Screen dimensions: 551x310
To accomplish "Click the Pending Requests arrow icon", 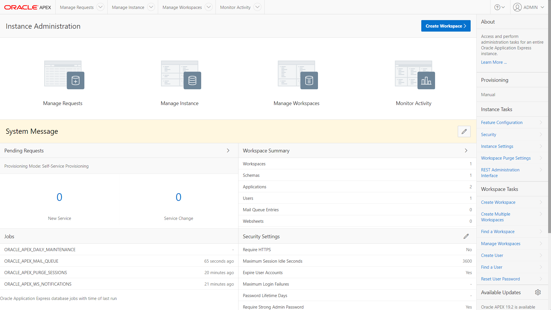I will pyautogui.click(x=228, y=150).
